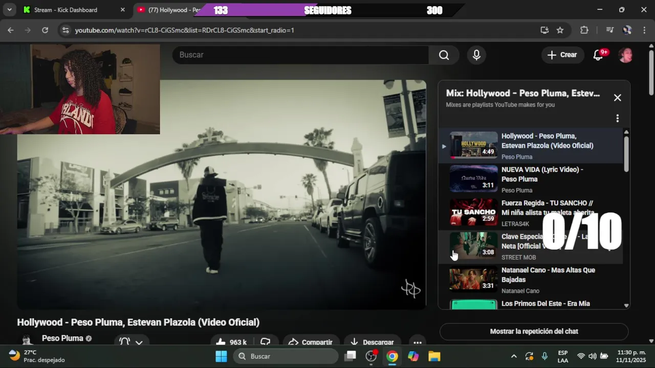The image size is (655, 368).
Task: Close the Kick Dashboard tab
Action: point(122,10)
